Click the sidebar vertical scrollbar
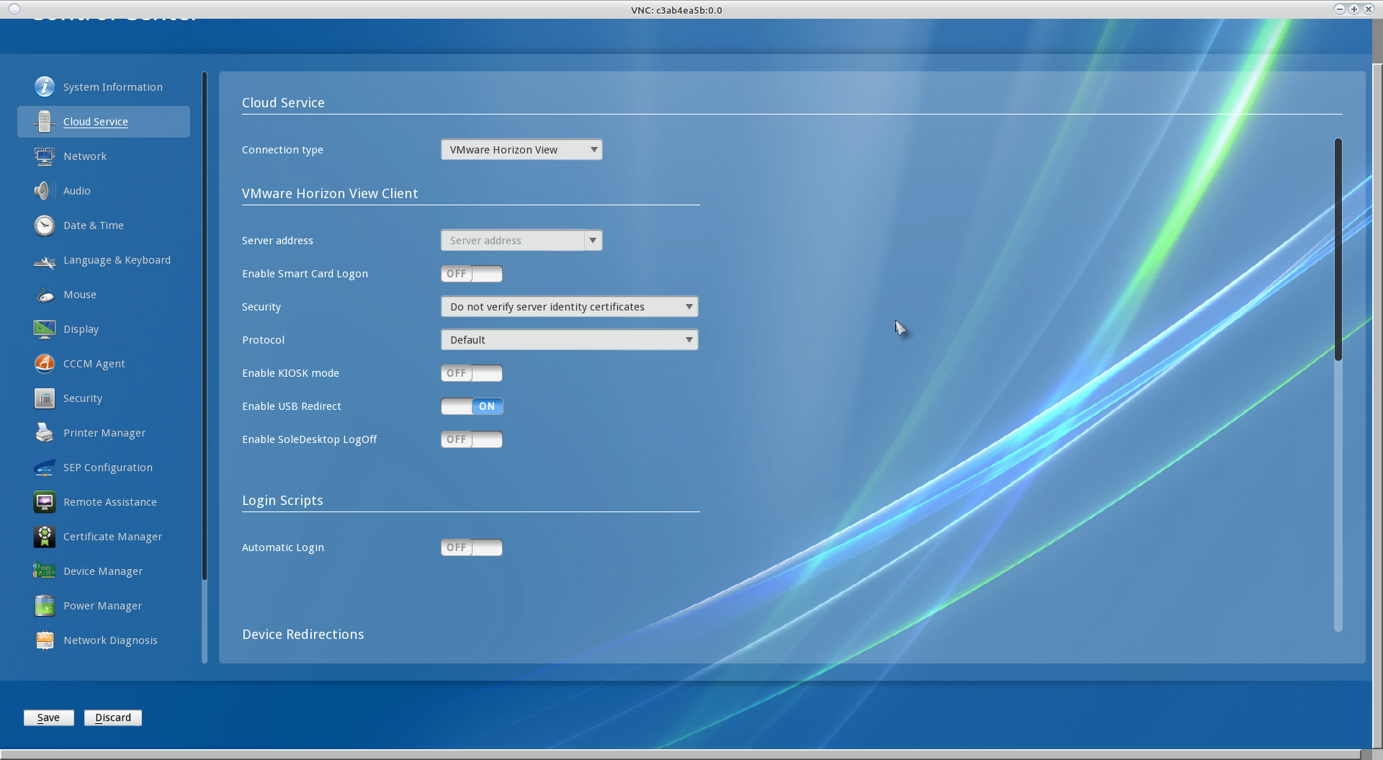Screen dimensions: 1383x760 (205, 326)
